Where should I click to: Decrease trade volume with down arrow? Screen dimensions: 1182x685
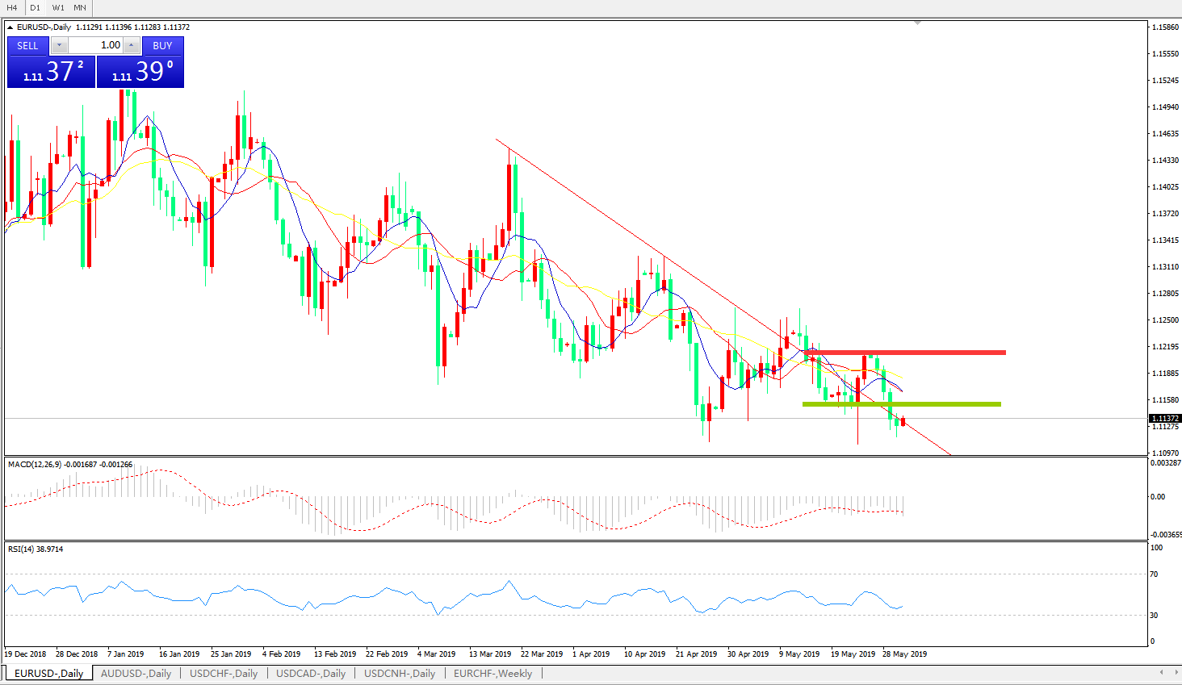[x=59, y=46]
